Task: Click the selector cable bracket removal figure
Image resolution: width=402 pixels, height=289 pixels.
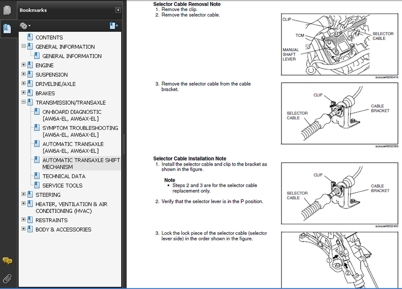Action: click(x=340, y=114)
